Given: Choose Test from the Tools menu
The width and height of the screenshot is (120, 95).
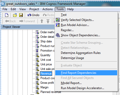Looking at the screenshot, I should (x=86, y=15).
